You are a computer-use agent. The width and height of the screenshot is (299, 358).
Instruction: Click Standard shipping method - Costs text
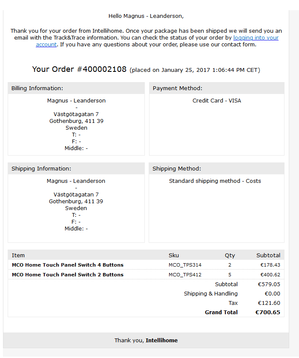point(215,181)
